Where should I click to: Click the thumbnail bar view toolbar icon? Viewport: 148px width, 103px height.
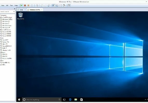tap(57, 5)
